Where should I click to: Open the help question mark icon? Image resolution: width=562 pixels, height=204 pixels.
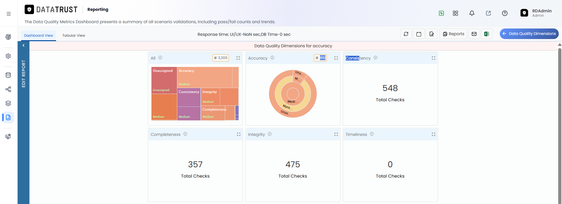(x=505, y=13)
